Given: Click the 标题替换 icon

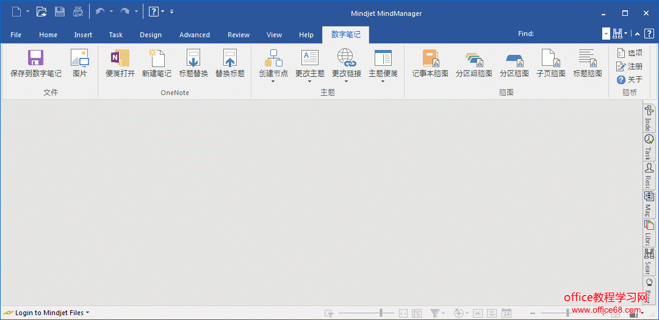Looking at the screenshot, I should tap(193, 59).
